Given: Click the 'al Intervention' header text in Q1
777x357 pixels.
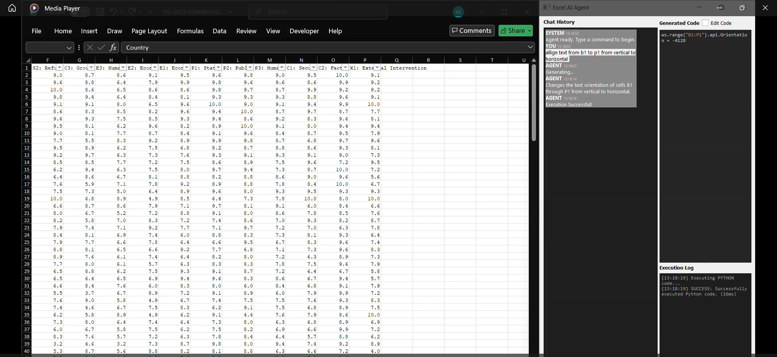Looking at the screenshot, I should coord(404,68).
